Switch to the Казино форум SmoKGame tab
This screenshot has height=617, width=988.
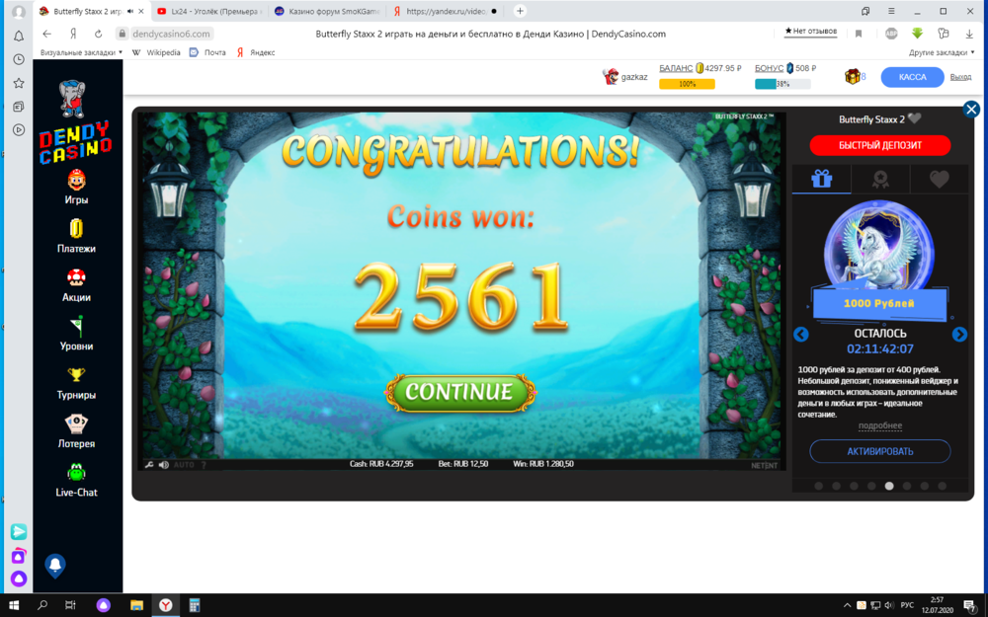click(326, 11)
